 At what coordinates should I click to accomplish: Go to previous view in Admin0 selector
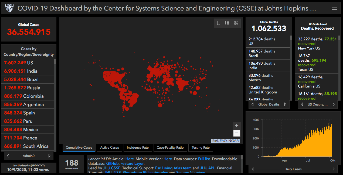[8, 156]
